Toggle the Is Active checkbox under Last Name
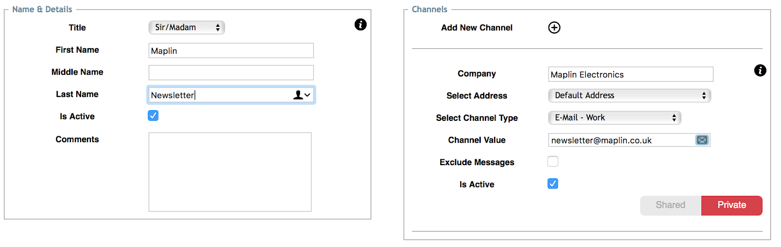Image resolution: width=781 pixels, height=247 pixels. coord(153,115)
